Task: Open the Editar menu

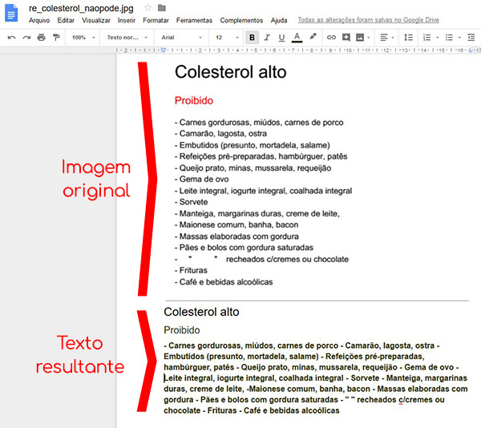Action: 66,20
